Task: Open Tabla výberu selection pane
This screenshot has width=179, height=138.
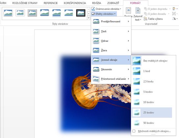Action: 153,19
